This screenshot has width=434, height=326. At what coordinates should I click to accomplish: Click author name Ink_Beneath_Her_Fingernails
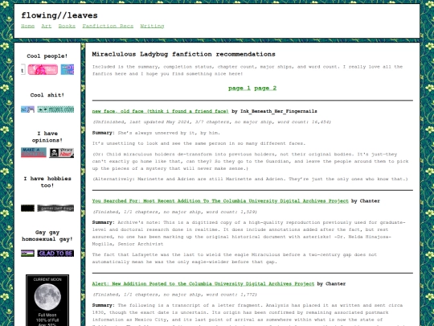(278, 111)
